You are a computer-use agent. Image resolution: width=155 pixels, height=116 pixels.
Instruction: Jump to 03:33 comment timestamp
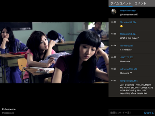tap(114, 57)
